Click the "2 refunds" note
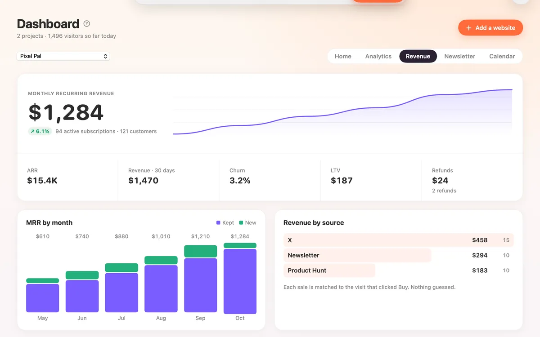Image resolution: width=540 pixels, height=337 pixels. [444, 191]
